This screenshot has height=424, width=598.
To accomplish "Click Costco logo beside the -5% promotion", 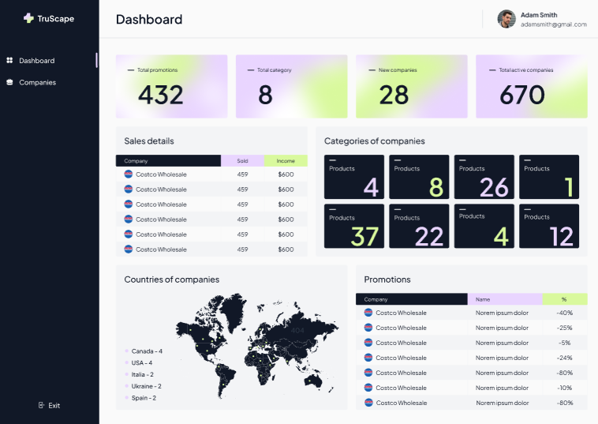I will point(368,343).
